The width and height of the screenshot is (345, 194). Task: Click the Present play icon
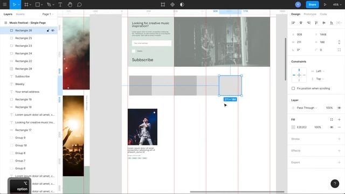click(325, 4)
